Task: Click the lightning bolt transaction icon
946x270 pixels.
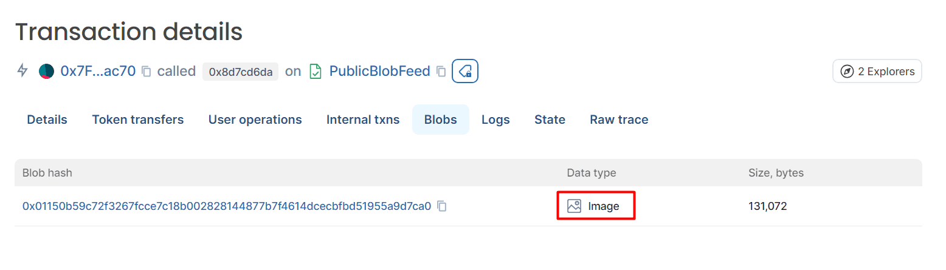Action: [22, 71]
